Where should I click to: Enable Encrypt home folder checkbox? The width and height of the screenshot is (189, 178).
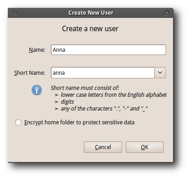pyautogui.click(x=18, y=122)
